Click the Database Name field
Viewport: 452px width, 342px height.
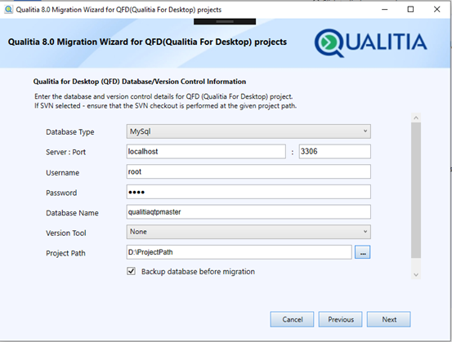tap(248, 212)
